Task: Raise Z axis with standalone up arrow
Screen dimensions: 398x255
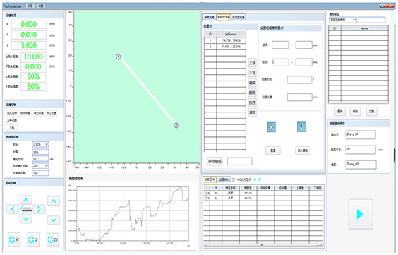Action: click(x=54, y=201)
